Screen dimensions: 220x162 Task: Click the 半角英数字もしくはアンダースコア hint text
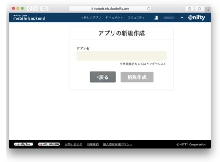[x=143, y=64]
